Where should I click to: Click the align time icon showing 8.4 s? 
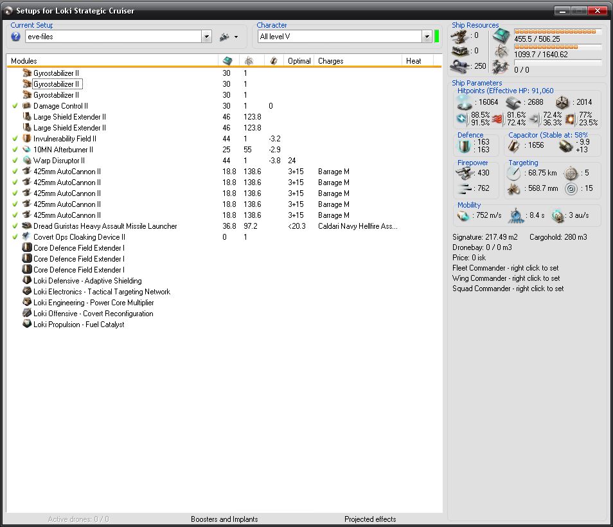[516, 216]
